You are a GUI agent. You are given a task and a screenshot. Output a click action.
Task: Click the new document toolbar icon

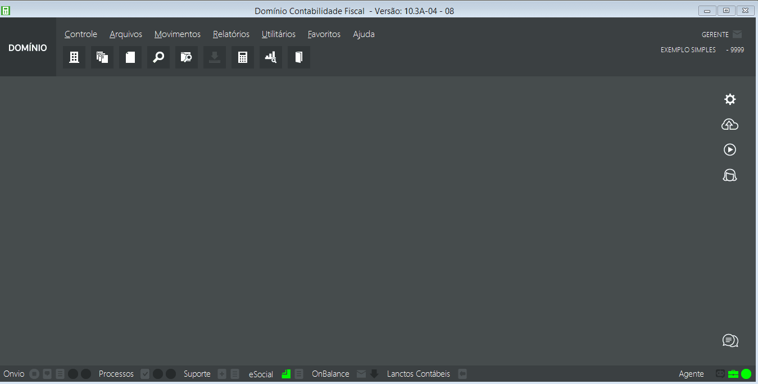point(130,57)
